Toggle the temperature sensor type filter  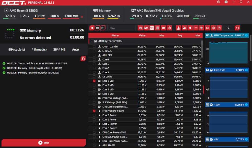(x=179, y=28)
